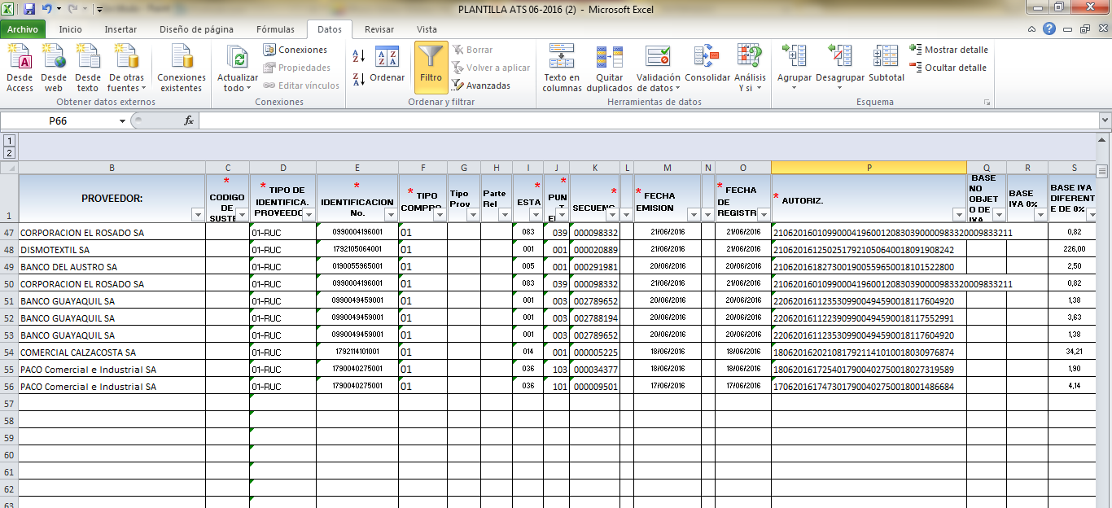Open CODIGO DE SUSTE filter dropdown
This screenshot has width=1112, height=508.
pyautogui.click(x=241, y=215)
